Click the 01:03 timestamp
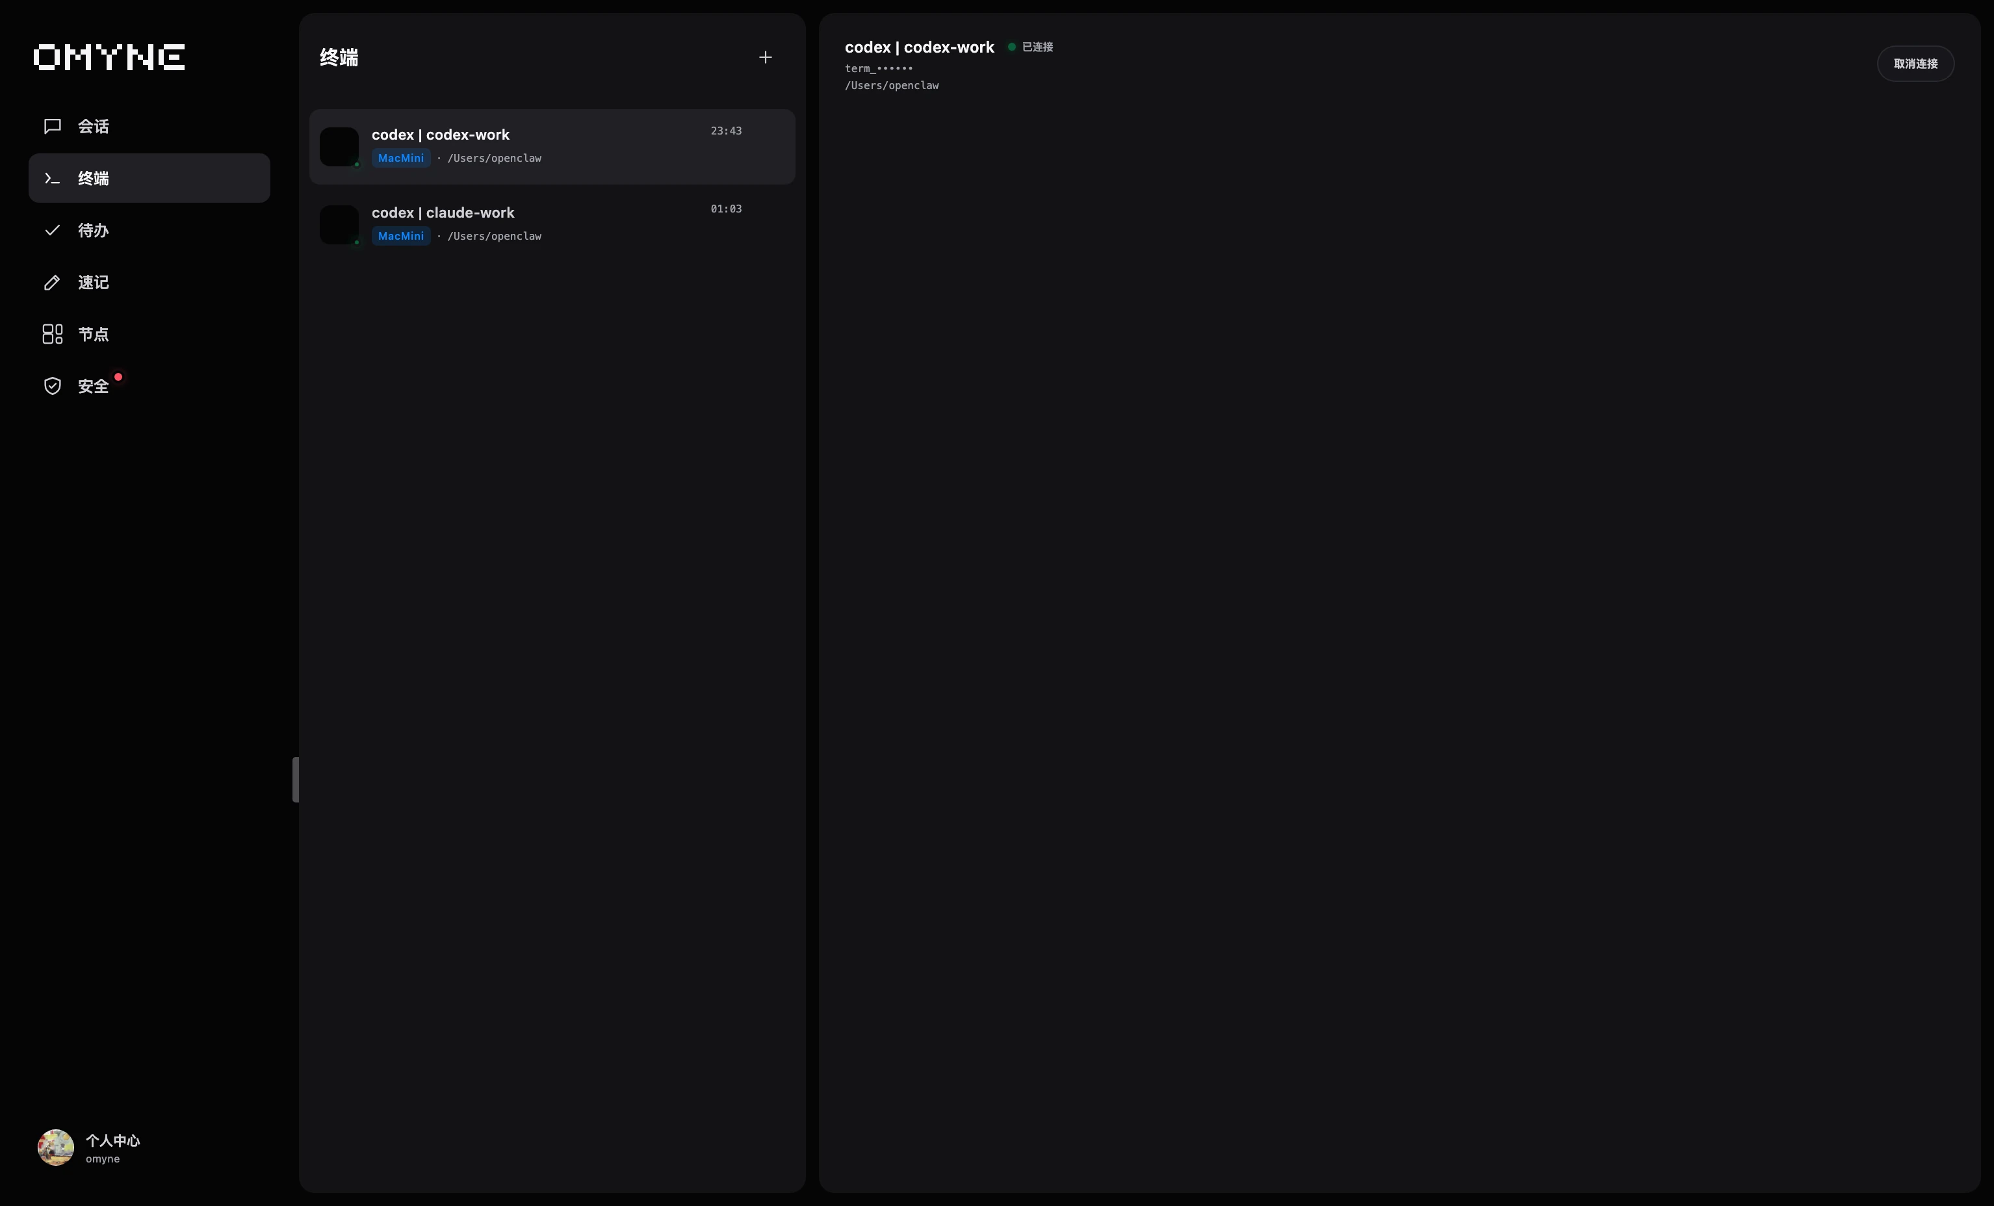 (726, 209)
